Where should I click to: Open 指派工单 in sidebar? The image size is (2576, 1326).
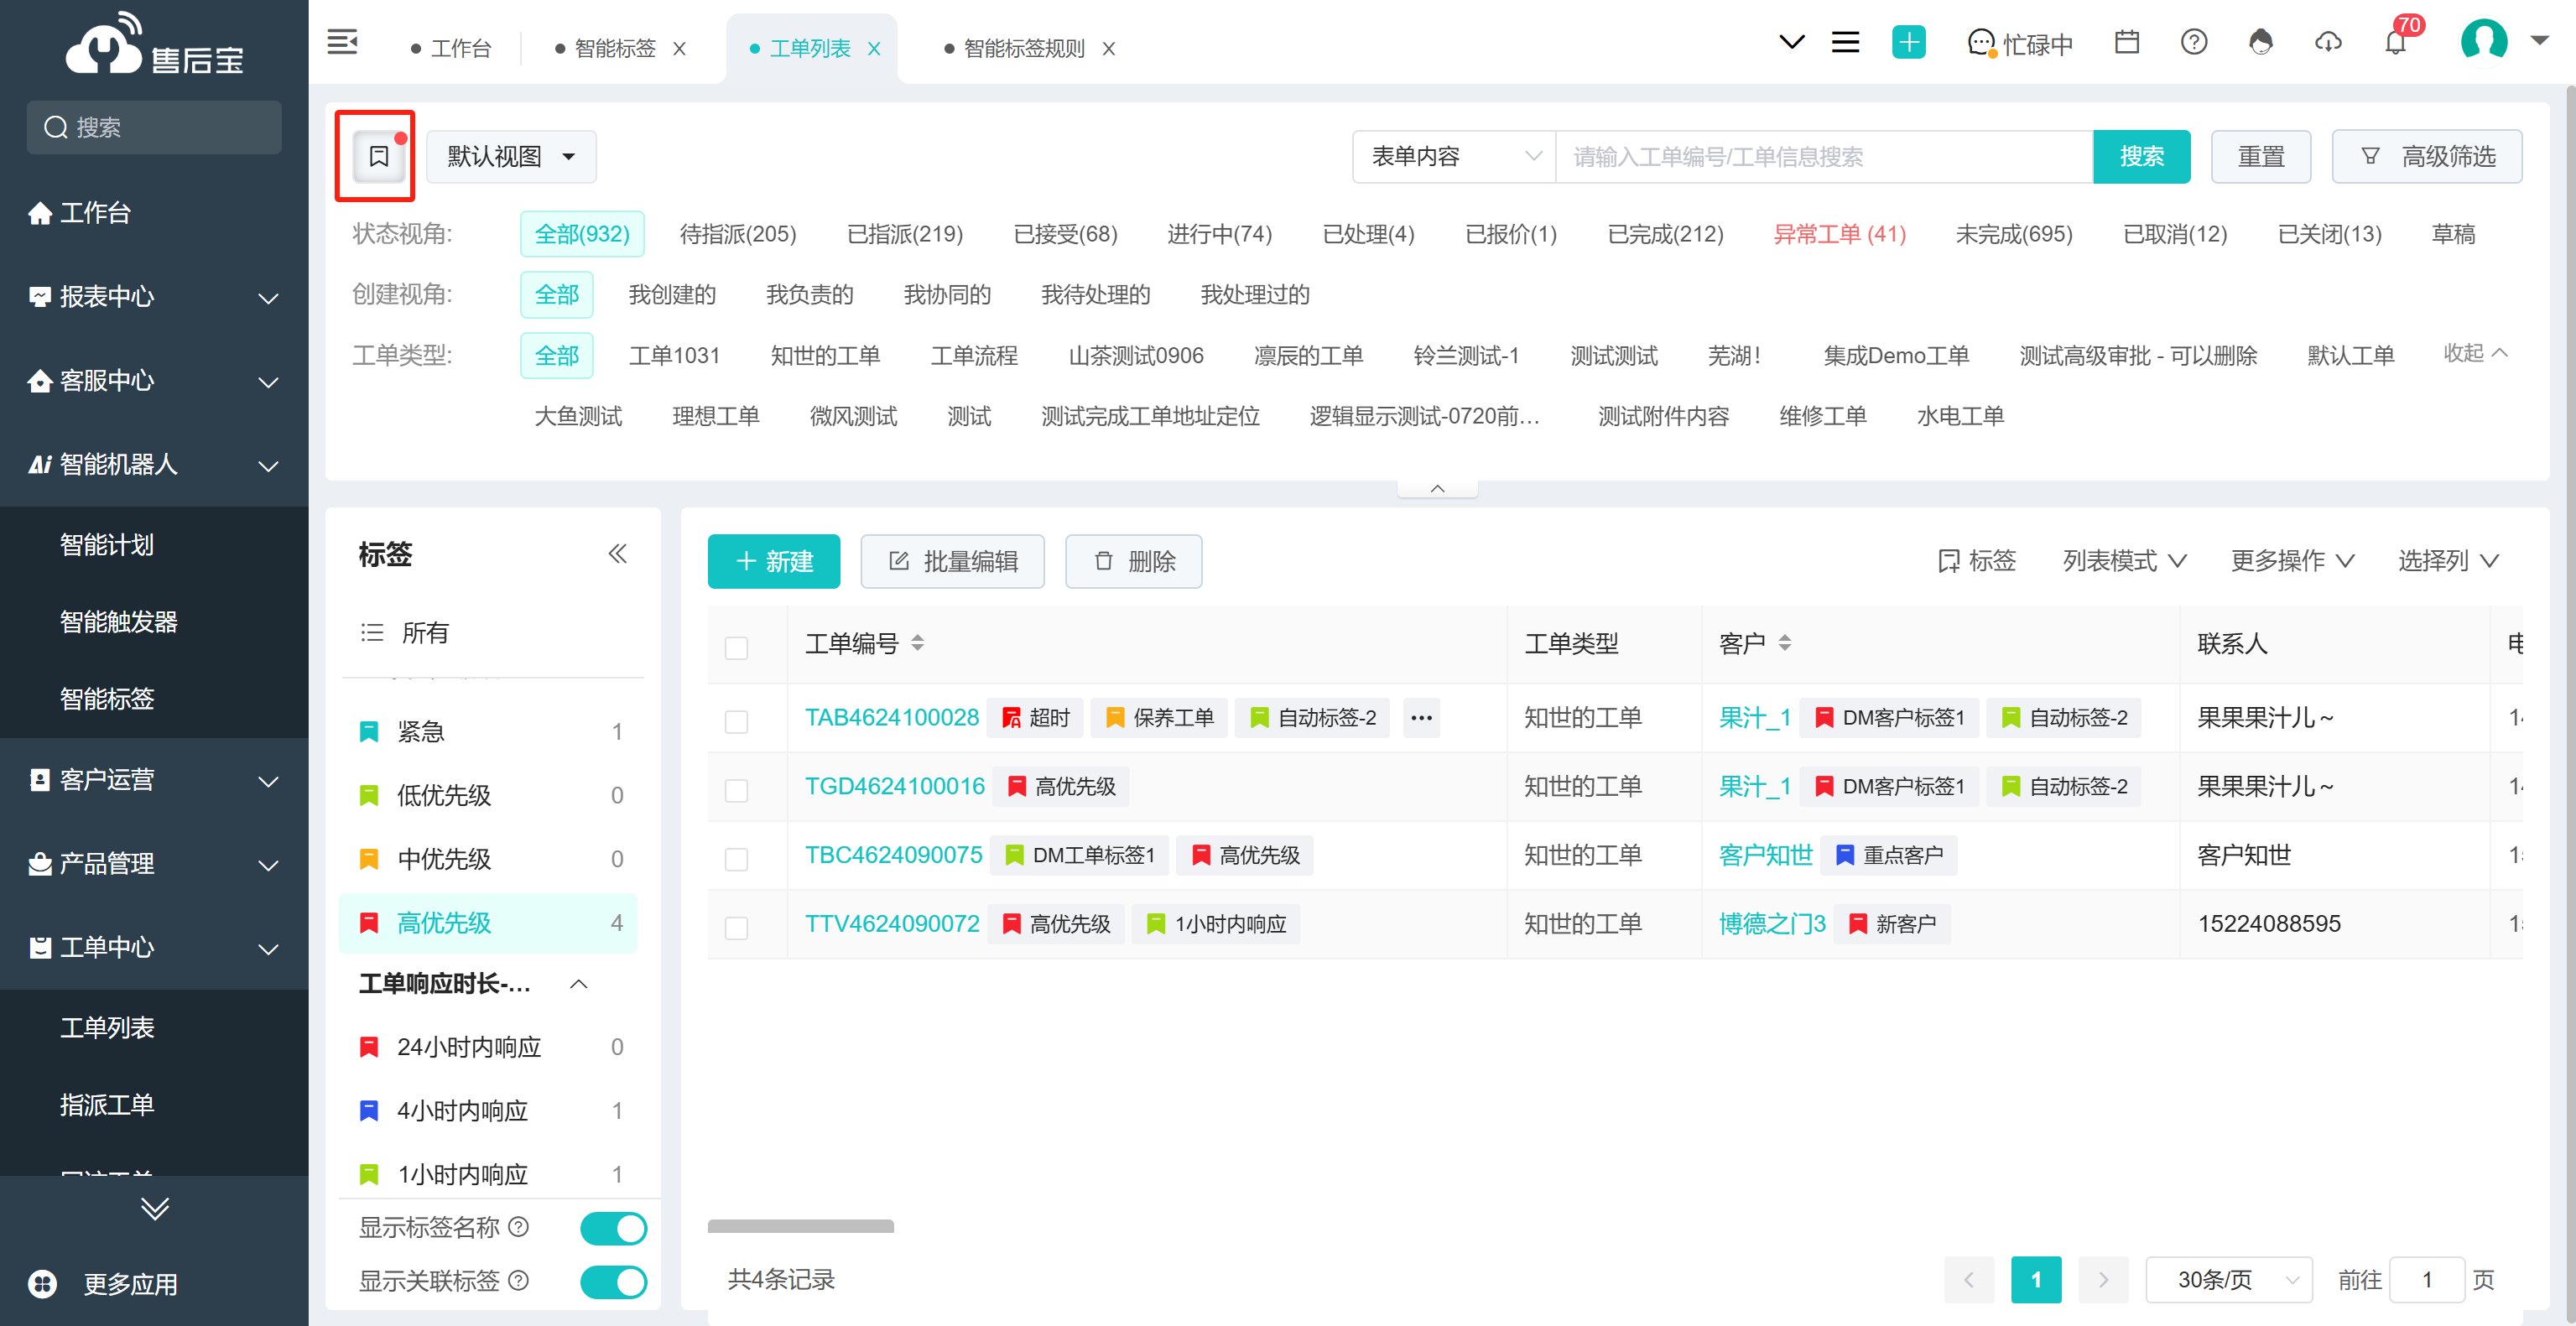click(x=107, y=1105)
